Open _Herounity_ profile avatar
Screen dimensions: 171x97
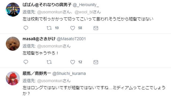[13, 10]
